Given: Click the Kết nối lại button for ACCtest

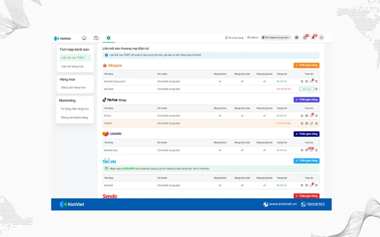Looking at the screenshot, I should (x=306, y=89).
